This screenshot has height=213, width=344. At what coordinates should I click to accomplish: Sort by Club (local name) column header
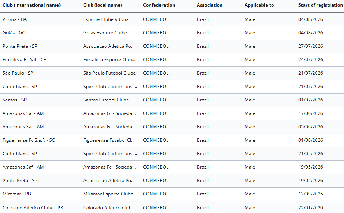102,5
